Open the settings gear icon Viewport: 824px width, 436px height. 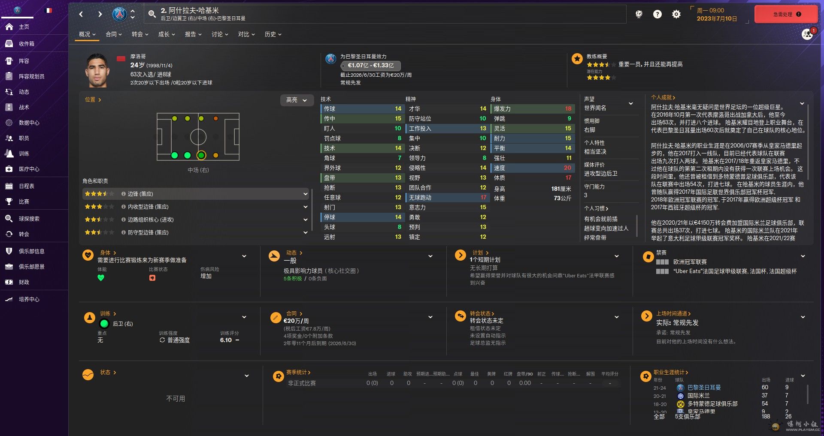tap(676, 14)
